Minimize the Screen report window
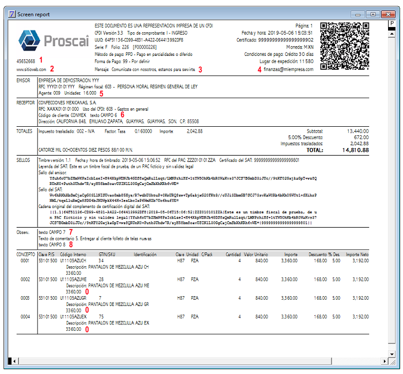The width and height of the screenshot is (403, 374). [358, 14]
